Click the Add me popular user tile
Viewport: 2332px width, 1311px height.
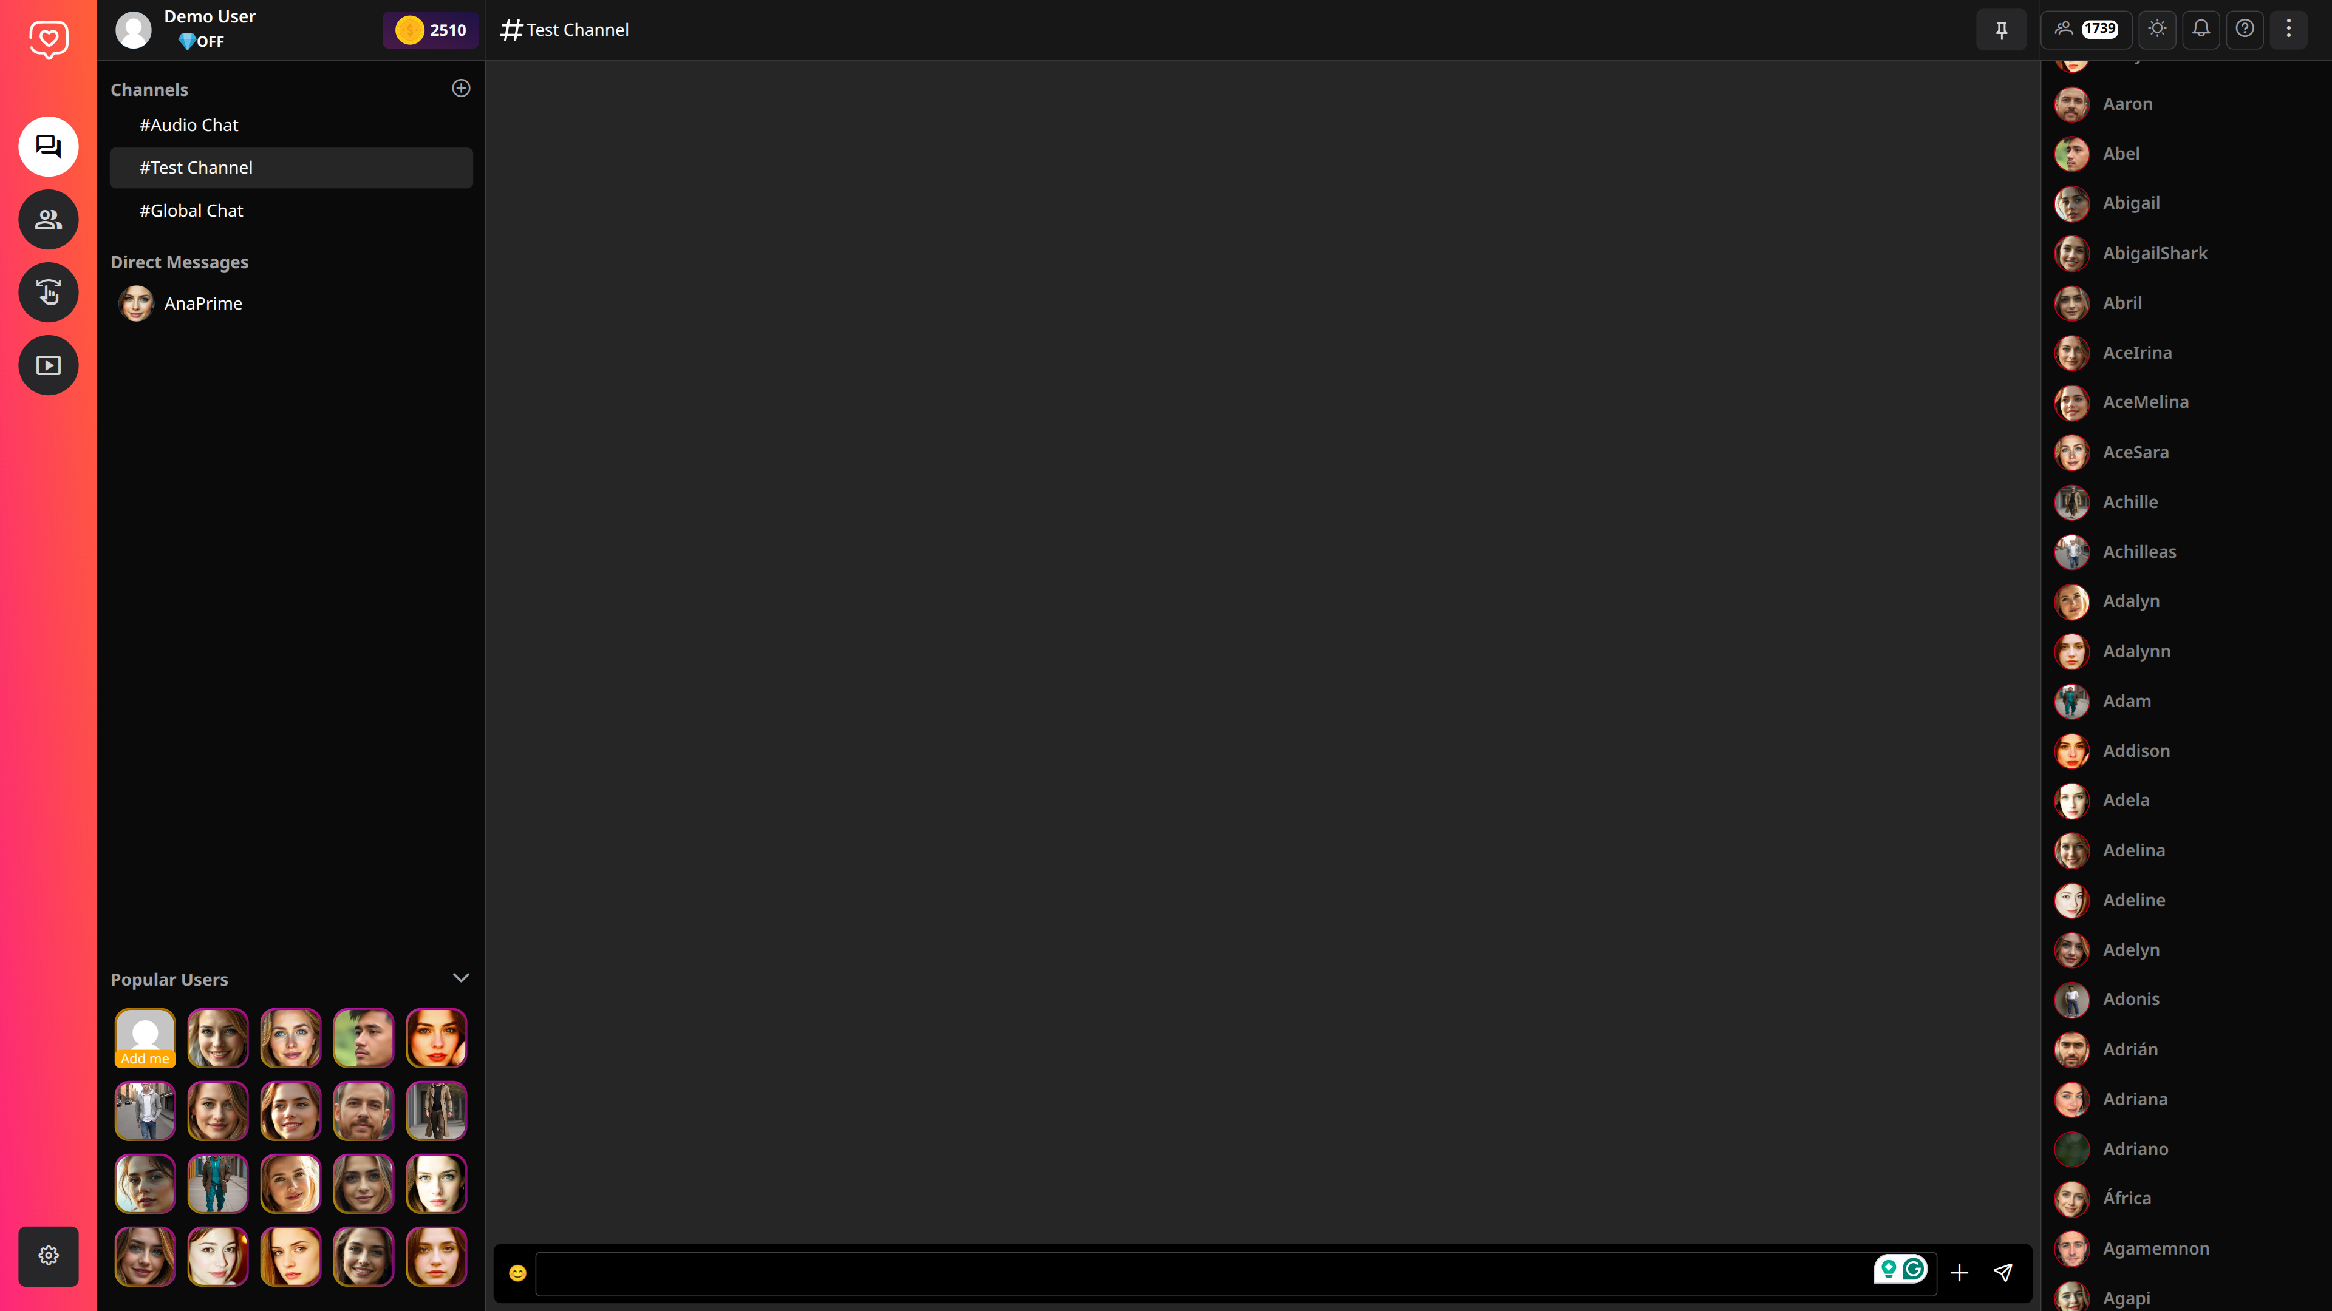[x=145, y=1038]
